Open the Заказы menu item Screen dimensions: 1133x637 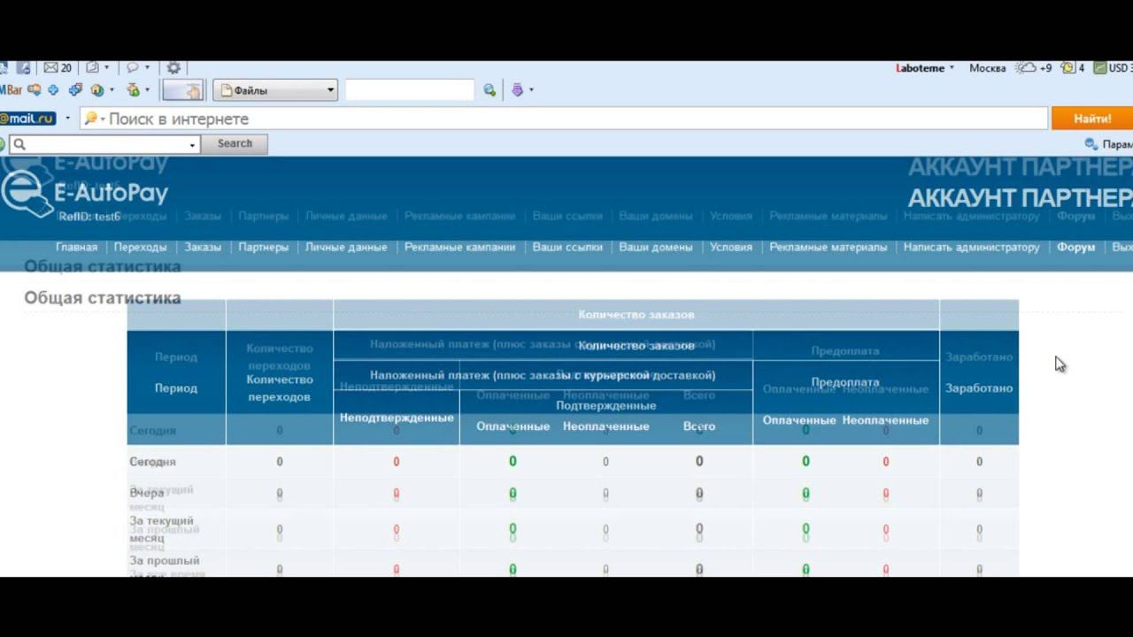[203, 247]
